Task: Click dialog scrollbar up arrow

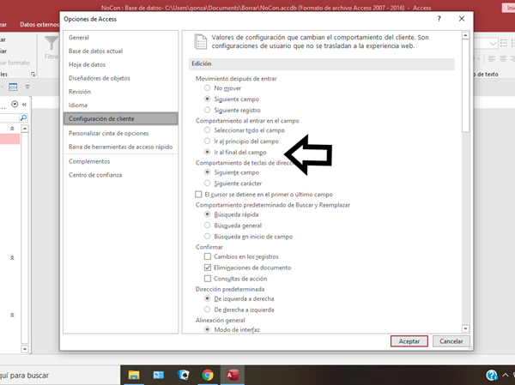Action: [x=465, y=35]
